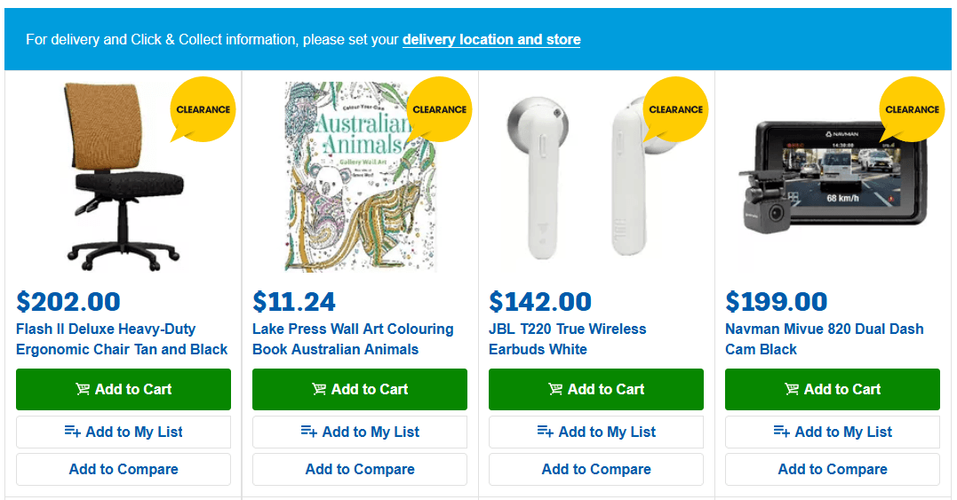Click CLEARANCE badge on ergonomic chair
The image size is (957, 500).
203,109
